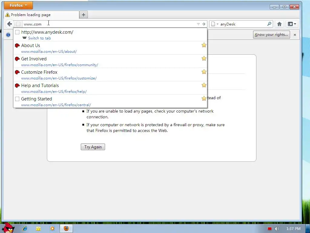This screenshot has height=233, width=310.
Task: Select the http://www.anydesk.com/ suggestion
Action: click(x=110, y=35)
